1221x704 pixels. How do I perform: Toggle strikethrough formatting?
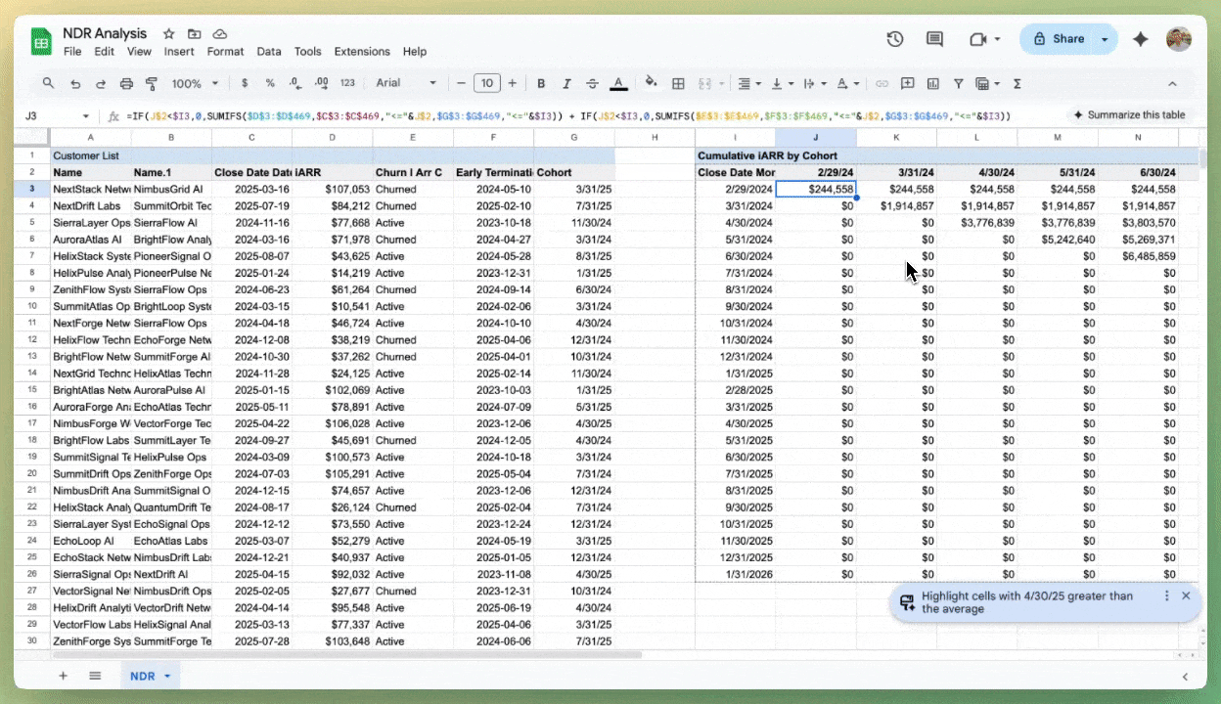pos(592,83)
